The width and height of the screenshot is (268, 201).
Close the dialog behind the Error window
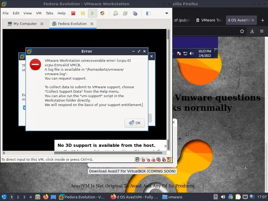pyautogui.click(x=152, y=56)
